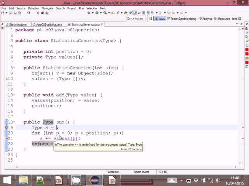The image size is (249, 186).
Task: Click the horizontal scrollbar right arrow
Action: point(235,167)
